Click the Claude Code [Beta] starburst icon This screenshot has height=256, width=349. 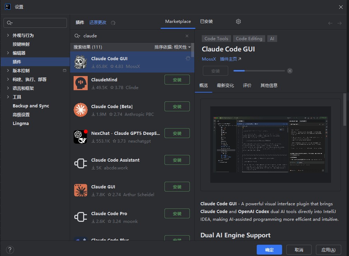click(x=81, y=110)
